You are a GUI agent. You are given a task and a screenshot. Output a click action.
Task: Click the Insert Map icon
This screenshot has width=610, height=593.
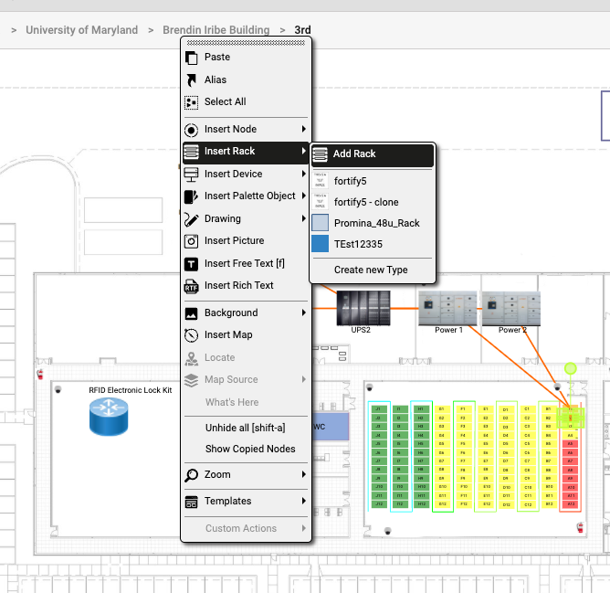coord(191,335)
